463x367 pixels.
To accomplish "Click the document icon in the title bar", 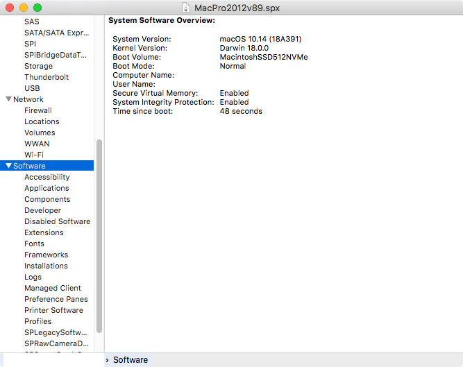I will click(186, 8).
